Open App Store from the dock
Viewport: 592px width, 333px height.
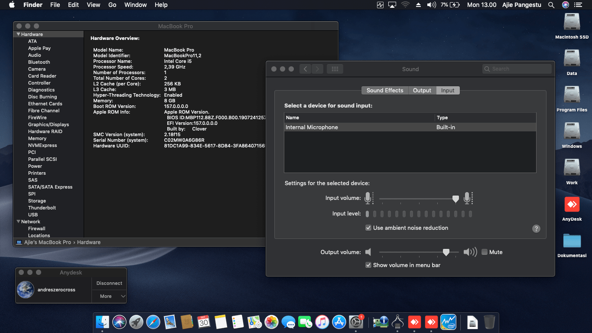coord(339,322)
